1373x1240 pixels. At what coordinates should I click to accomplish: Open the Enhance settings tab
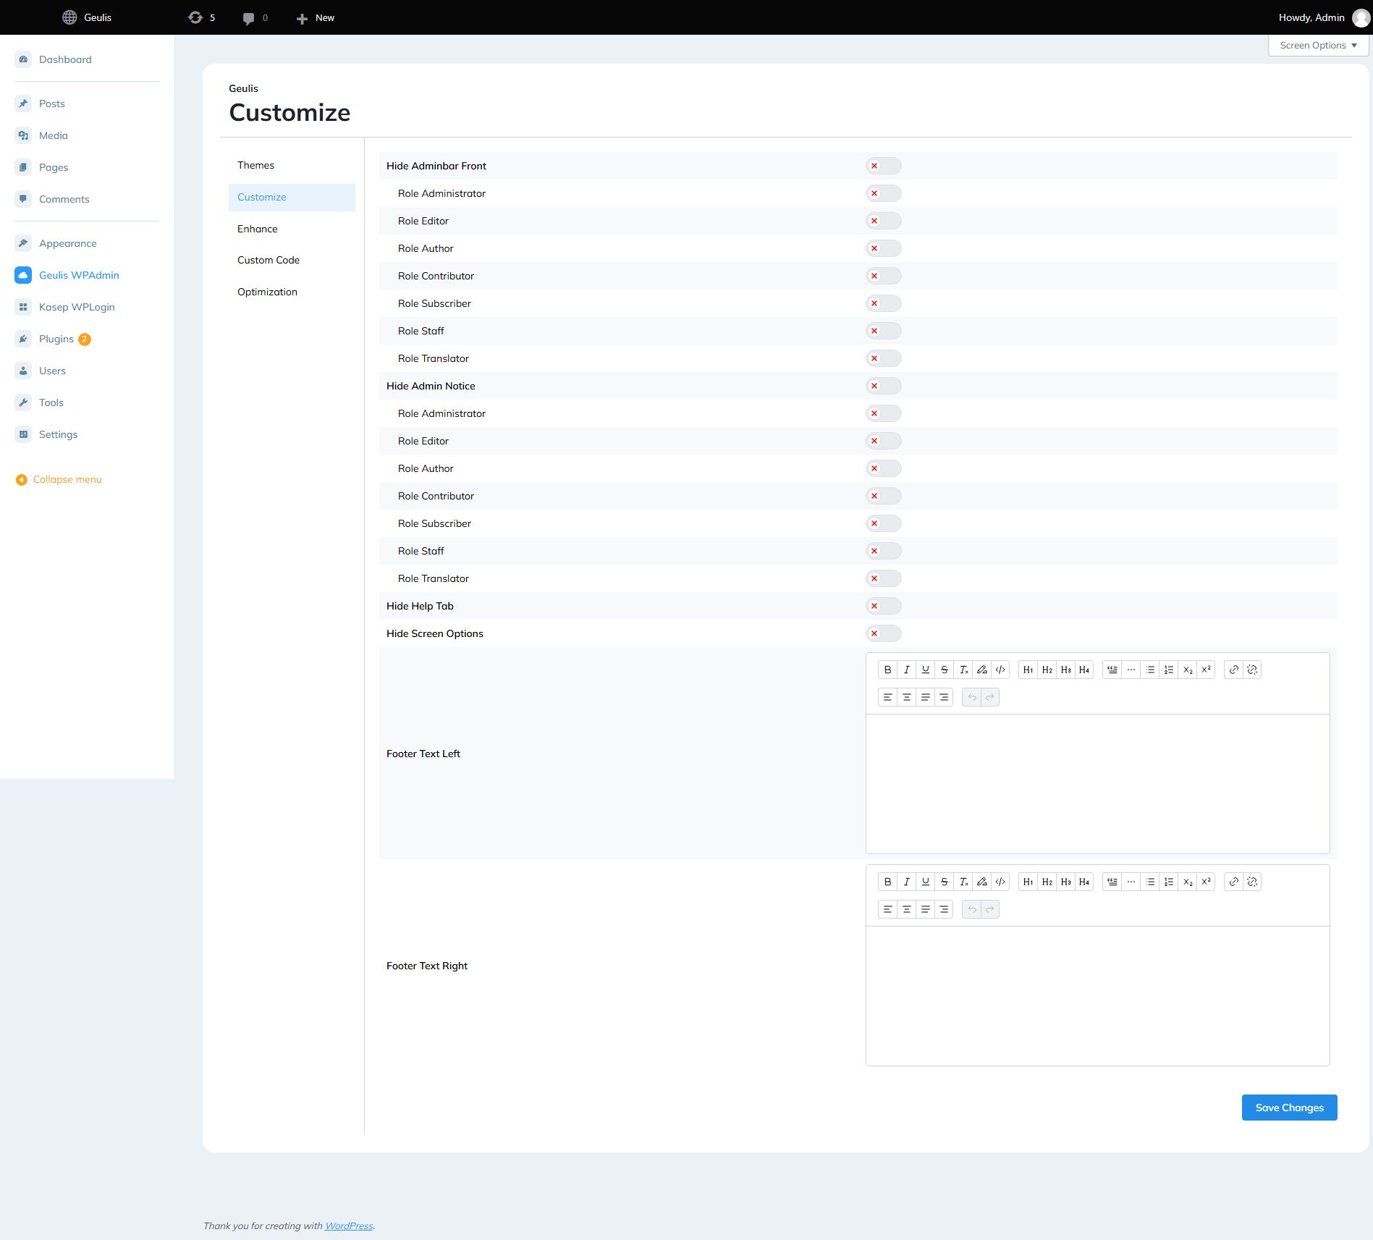click(x=292, y=229)
